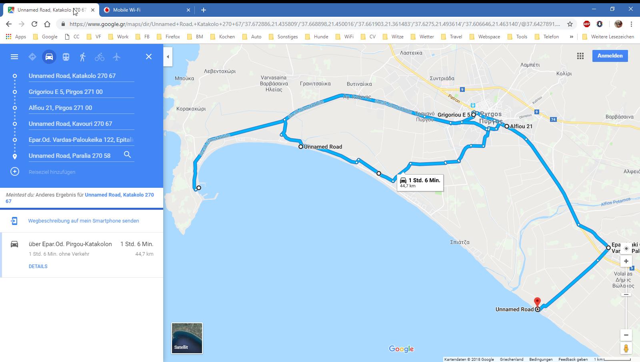Click Grigoriou E 5 waypoint marker on map
This screenshot has height=362, width=640.
474,115
